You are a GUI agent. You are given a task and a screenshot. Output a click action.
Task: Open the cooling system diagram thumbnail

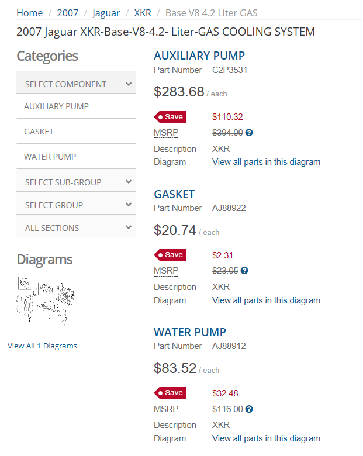[x=45, y=302]
